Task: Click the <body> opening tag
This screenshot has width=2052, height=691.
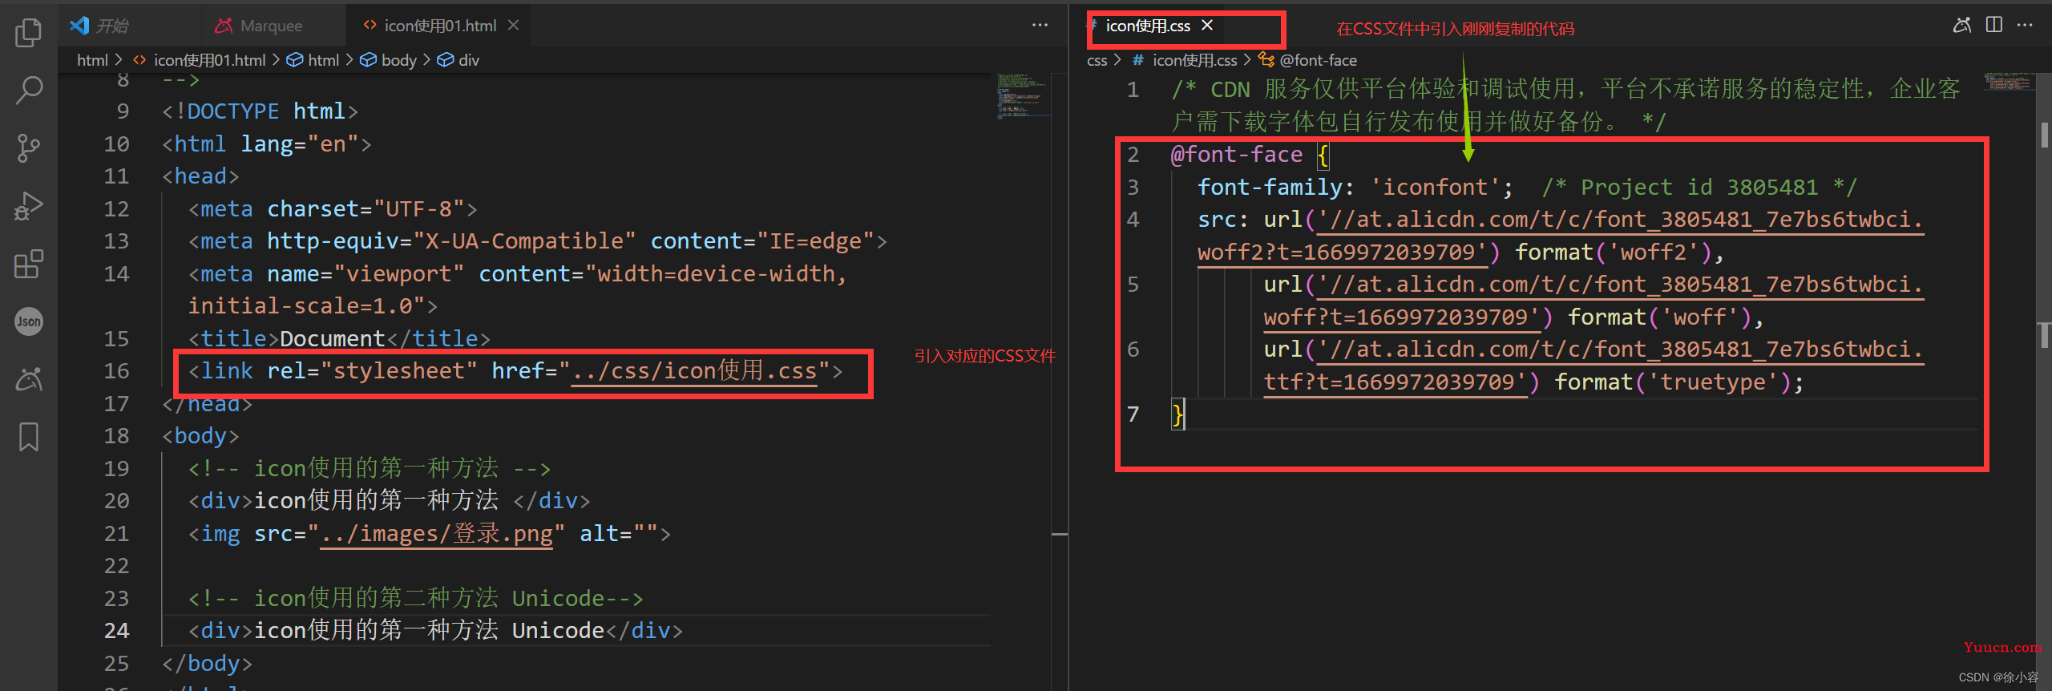Action: point(200,436)
